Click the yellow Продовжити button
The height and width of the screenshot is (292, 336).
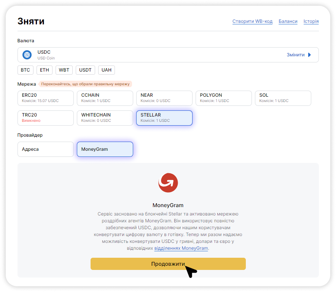pyautogui.click(x=168, y=264)
